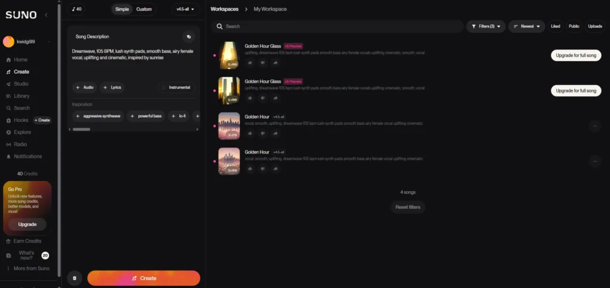Switch to Custom mode
Image resolution: width=610 pixels, height=288 pixels.
click(x=144, y=10)
